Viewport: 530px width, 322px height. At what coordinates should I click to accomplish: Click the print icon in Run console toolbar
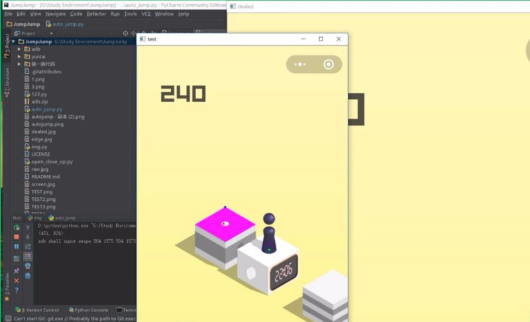(x=28, y=266)
